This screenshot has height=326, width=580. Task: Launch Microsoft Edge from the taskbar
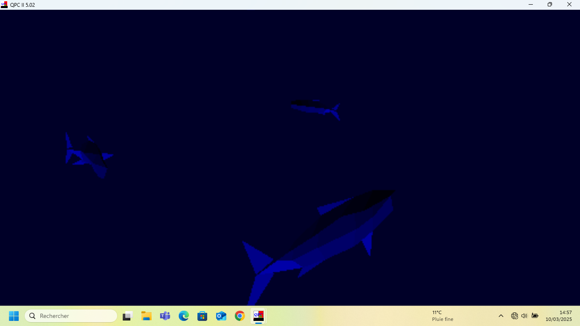pos(184,316)
